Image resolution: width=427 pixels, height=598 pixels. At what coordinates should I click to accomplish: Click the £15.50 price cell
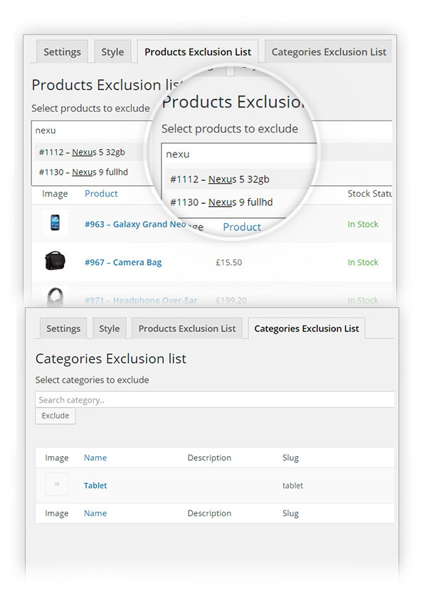pos(229,262)
